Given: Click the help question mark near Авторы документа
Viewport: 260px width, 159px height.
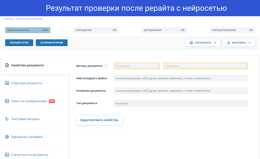Looking at the screenshot, I should (x=106, y=66).
